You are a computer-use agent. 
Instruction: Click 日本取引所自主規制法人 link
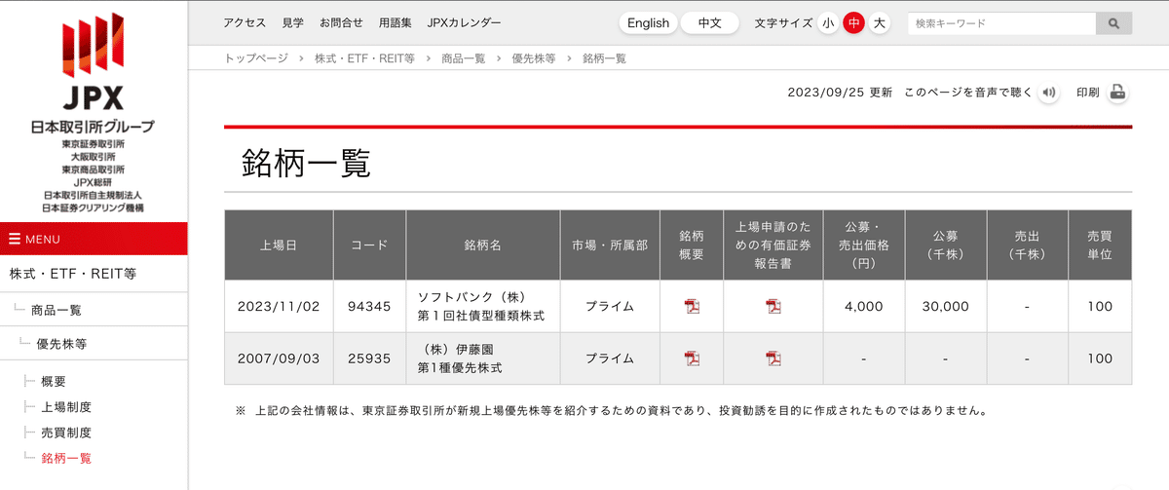coord(94,195)
